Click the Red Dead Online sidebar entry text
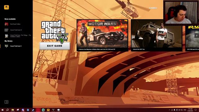The width and height of the screenshot is (199, 112). (x=15, y=24)
